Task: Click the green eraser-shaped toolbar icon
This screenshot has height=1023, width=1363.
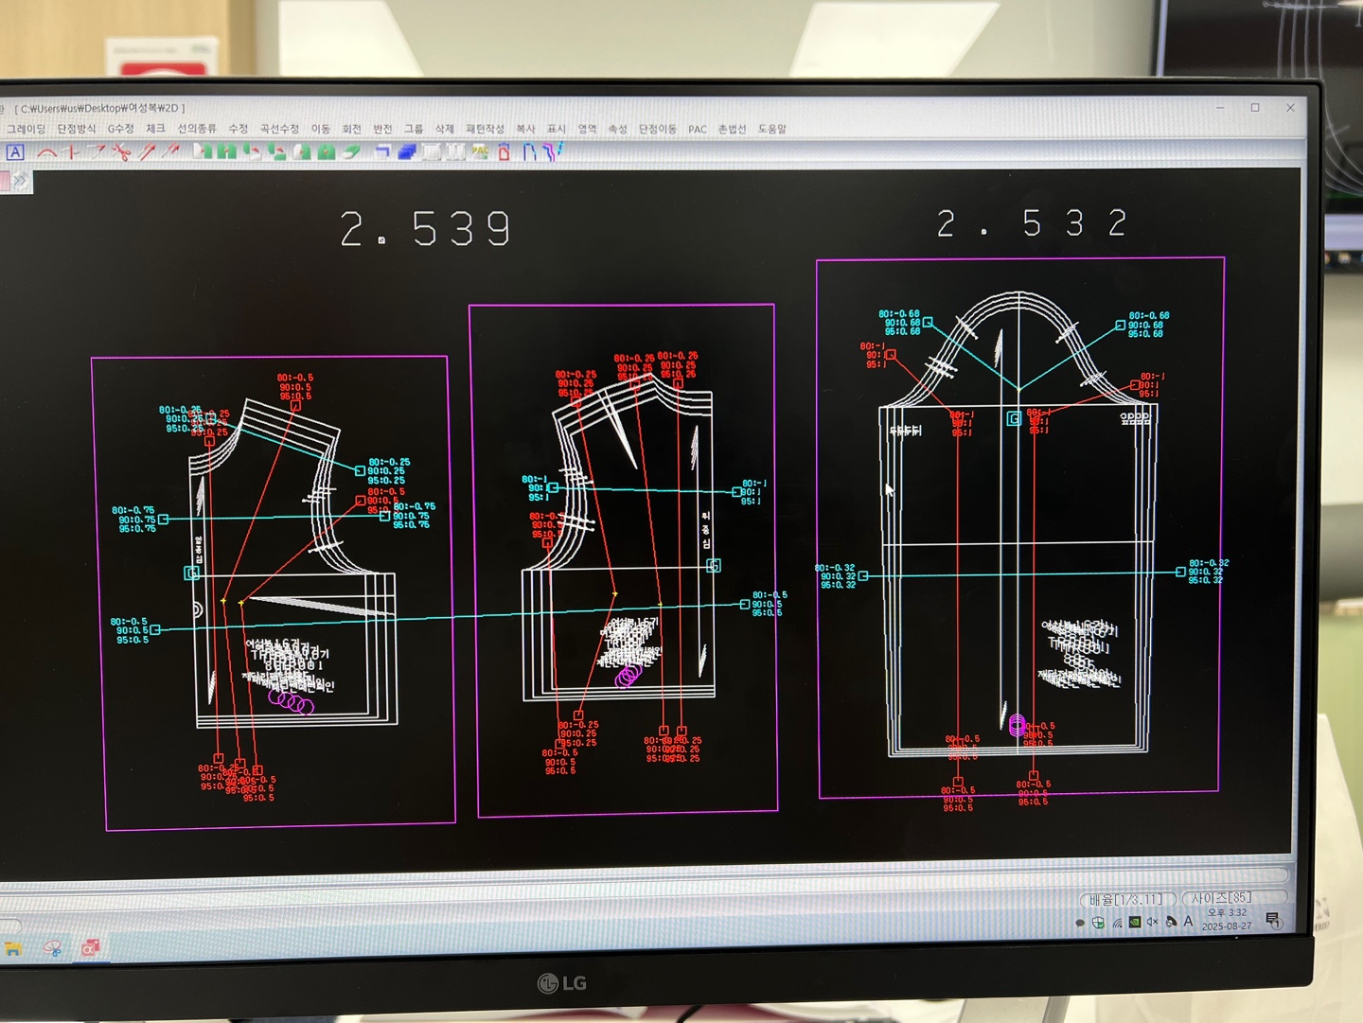Action: [x=351, y=151]
